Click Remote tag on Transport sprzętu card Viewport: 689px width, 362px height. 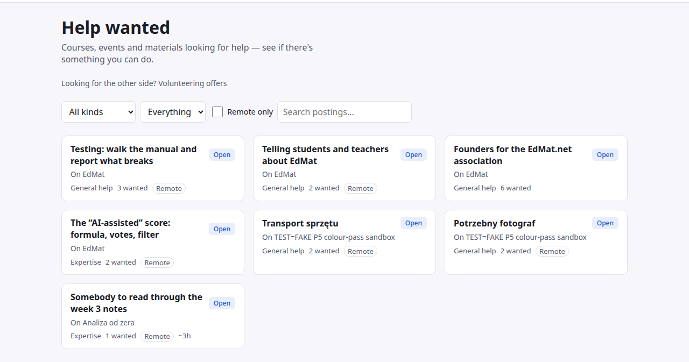point(361,251)
